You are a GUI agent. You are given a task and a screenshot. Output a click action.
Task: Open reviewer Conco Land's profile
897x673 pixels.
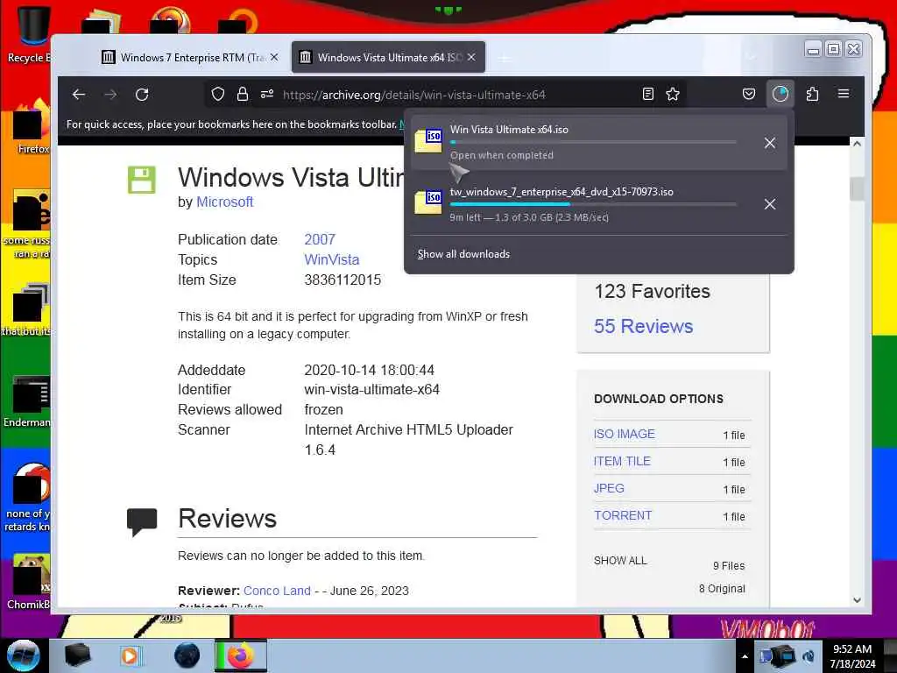(x=277, y=591)
